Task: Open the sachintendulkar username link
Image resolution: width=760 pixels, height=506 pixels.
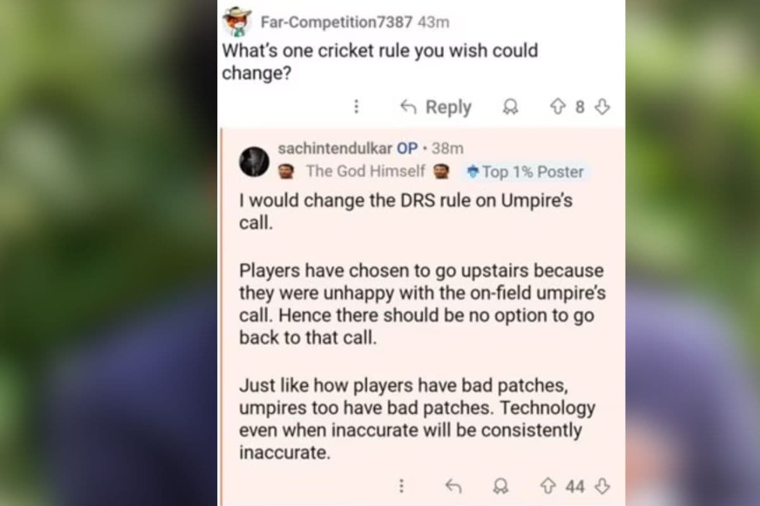Action: click(335, 149)
